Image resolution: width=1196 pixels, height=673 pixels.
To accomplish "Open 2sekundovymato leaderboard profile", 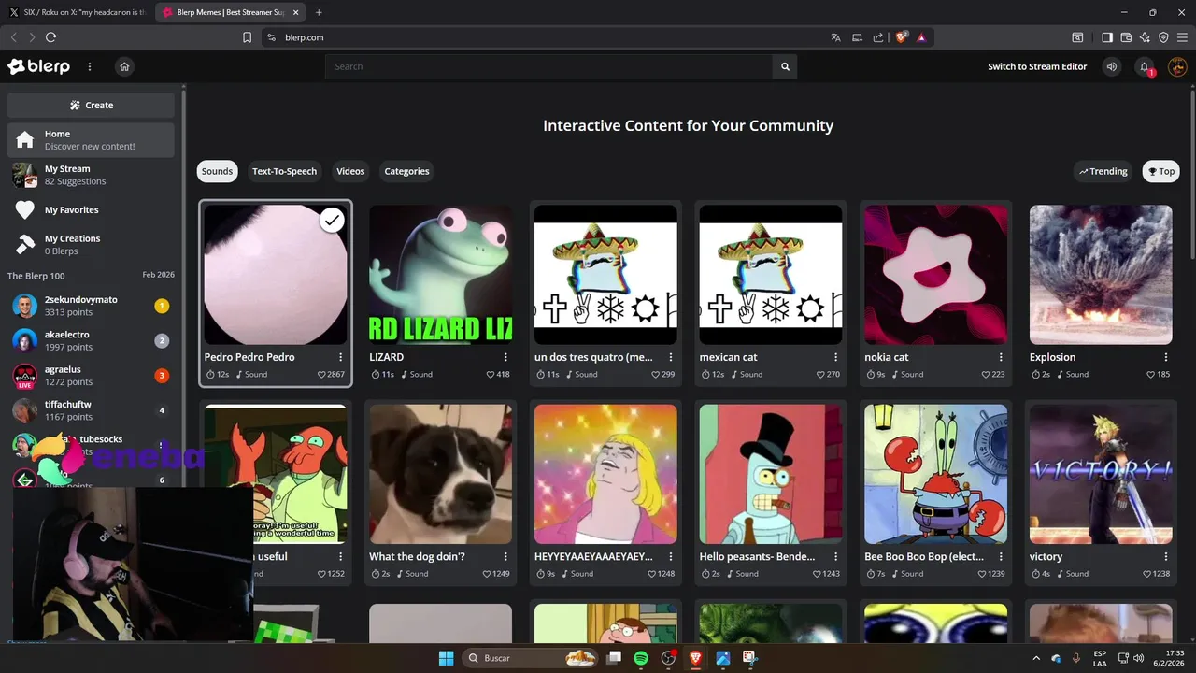I will pos(92,306).
